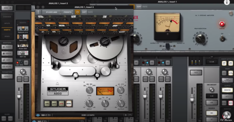Screen dimensions: 234x122
Task: Click Copy in the Studer plugin toolbar
Action: (x=84, y=12)
